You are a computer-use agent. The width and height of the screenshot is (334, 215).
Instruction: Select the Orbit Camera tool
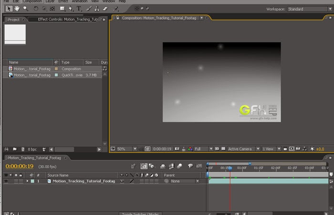pyautogui.click(x=44, y=9)
